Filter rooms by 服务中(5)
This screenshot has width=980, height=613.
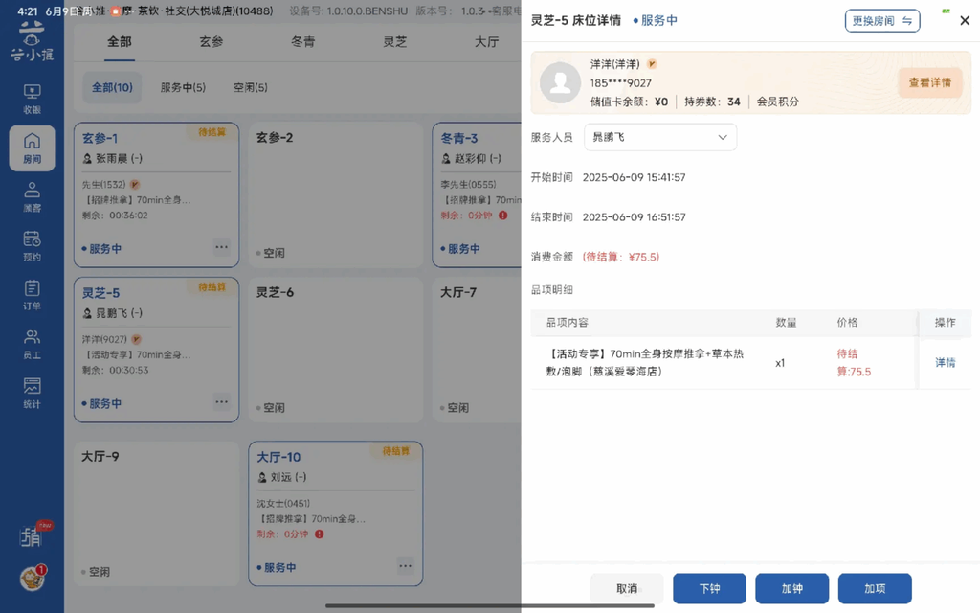coord(183,87)
